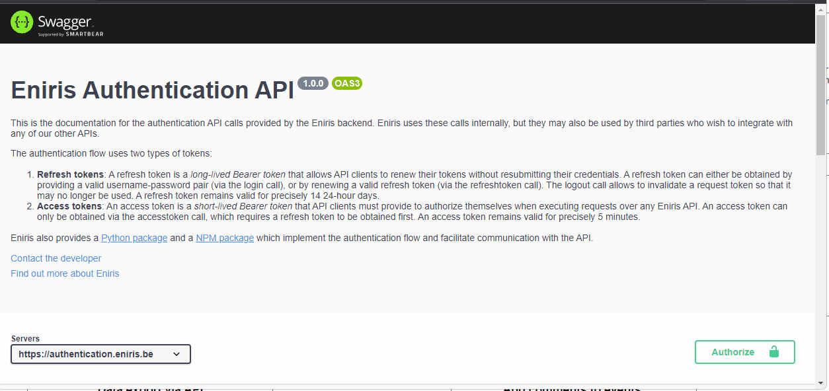Open the Servers dropdown

click(x=100, y=354)
